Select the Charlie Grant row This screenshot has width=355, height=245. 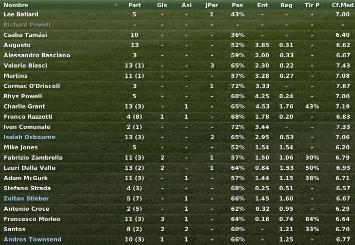point(177,106)
